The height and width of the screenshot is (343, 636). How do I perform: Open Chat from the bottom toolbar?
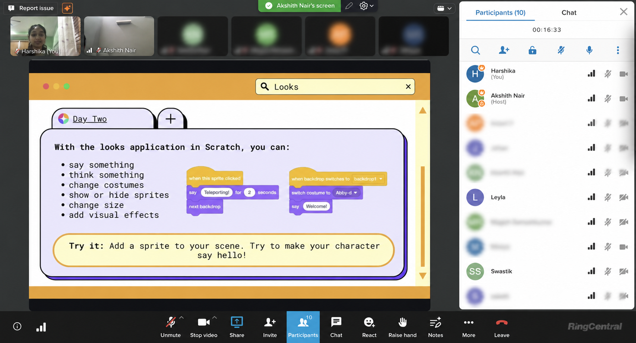point(336,327)
